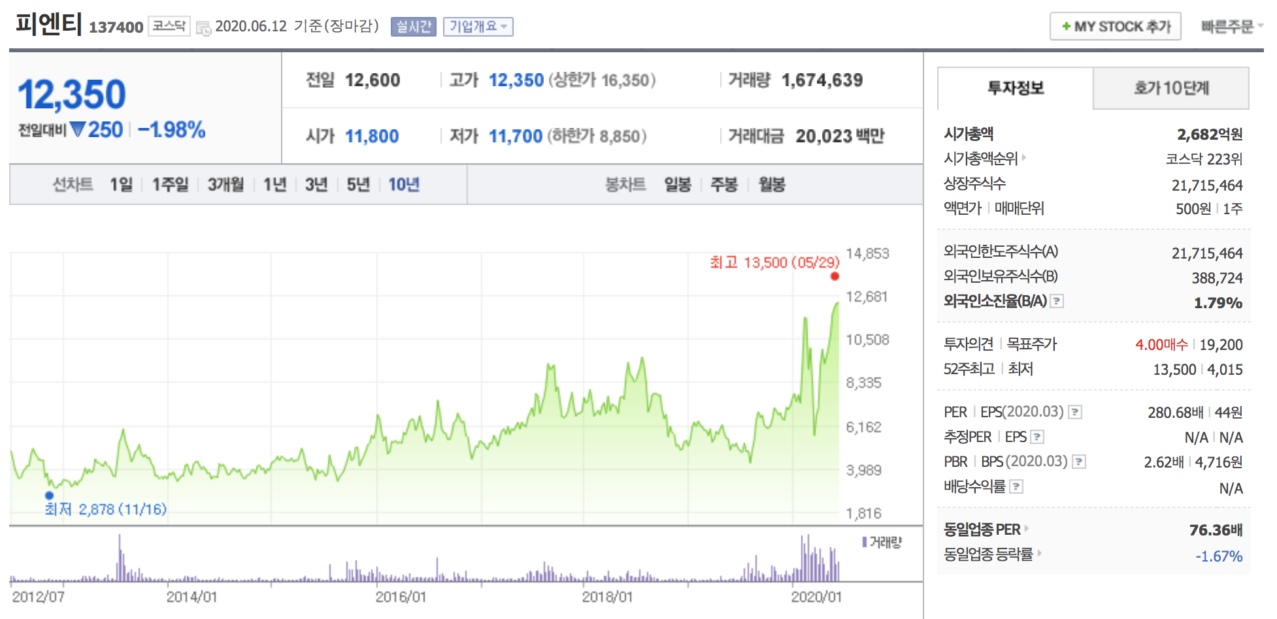Show the 일봉 candle chart
This screenshot has height=619, width=1277.
coord(678,185)
